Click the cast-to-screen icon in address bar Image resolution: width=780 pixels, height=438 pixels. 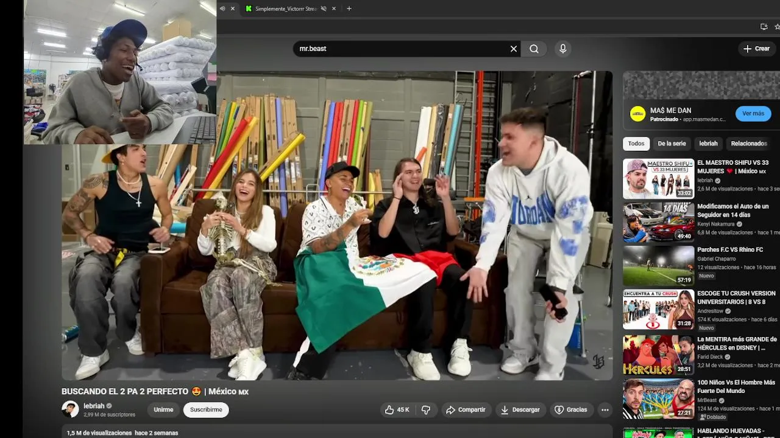[764, 27]
